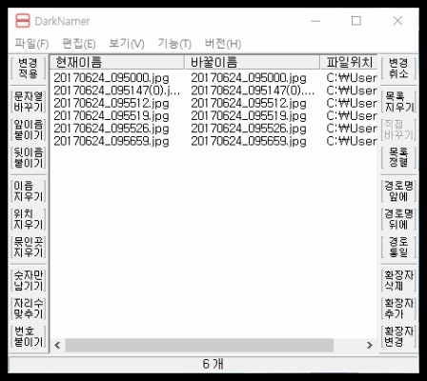
Task: Click the 확장자 추가 button
Action: pos(398,309)
